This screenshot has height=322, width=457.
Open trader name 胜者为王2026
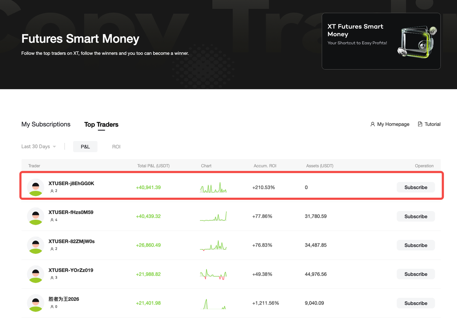(64, 299)
